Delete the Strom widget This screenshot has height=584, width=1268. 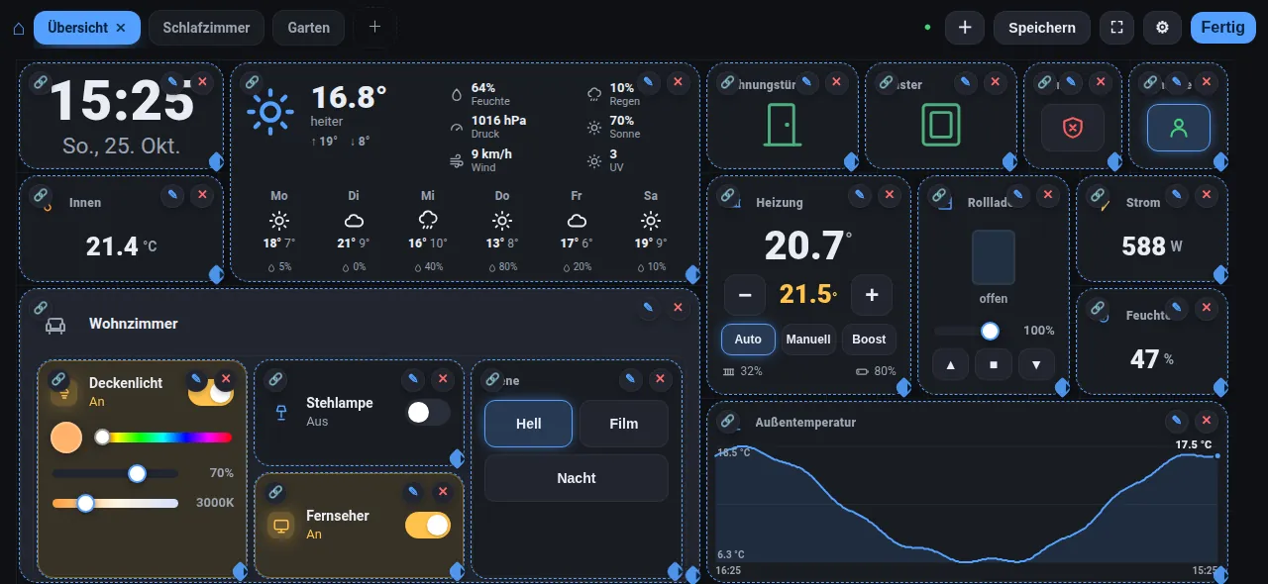pyautogui.click(x=1207, y=195)
